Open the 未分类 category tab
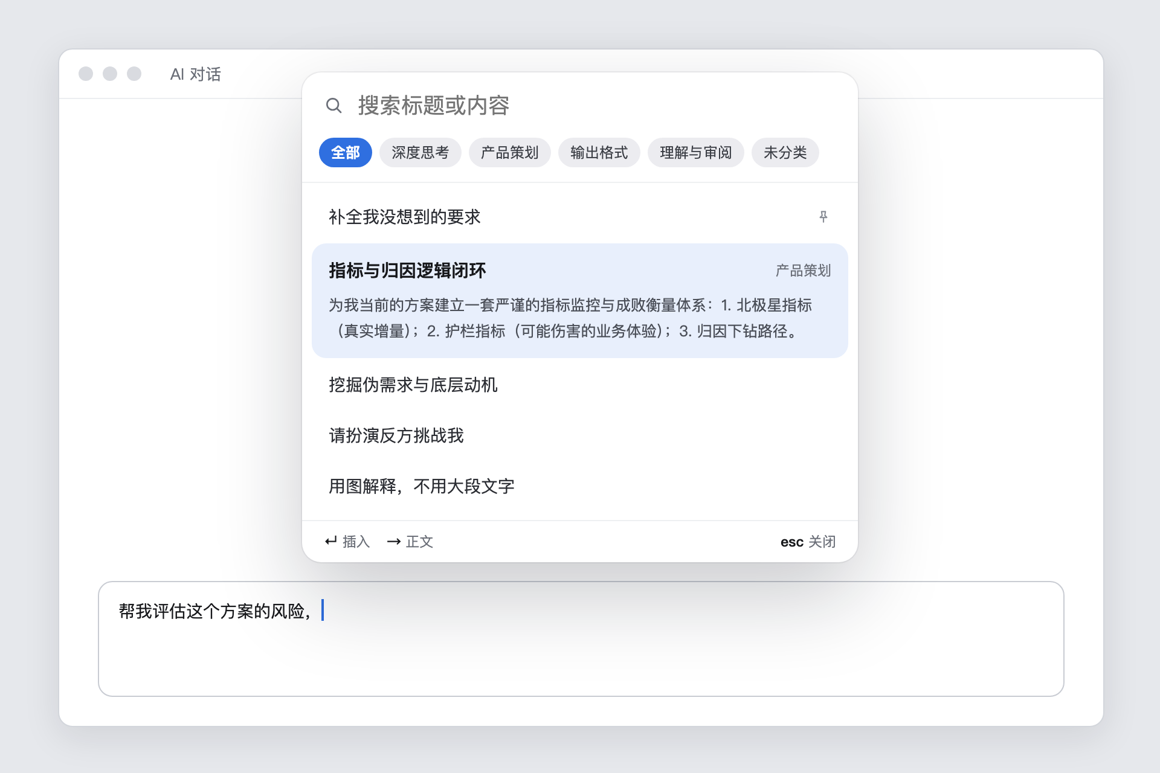 click(x=785, y=153)
